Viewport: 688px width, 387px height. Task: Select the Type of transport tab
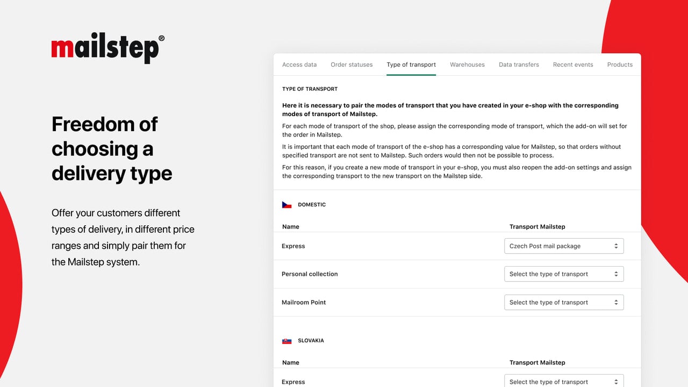tap(411, 64)
